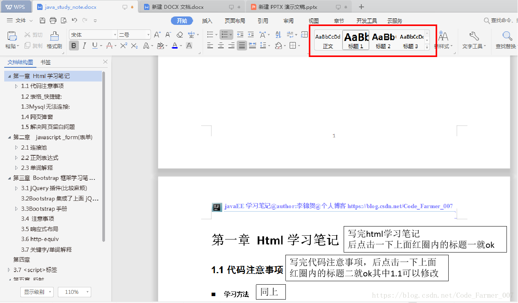Image resolution: width=518 pixels, height=303 pixels.
Task: Expand the styles gallery more arrow
Action: (x=427, y=47)
